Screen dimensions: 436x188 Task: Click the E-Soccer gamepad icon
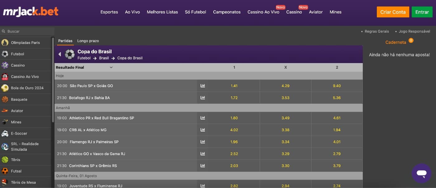[x=5, y=134]
